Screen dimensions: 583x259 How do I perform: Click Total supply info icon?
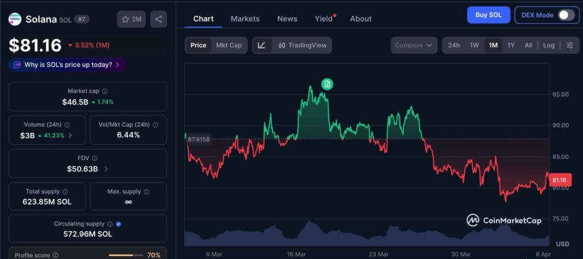tap(65, 192)
